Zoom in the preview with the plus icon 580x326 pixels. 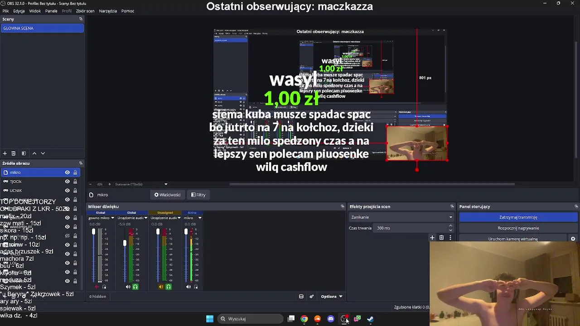click(109, 184)
